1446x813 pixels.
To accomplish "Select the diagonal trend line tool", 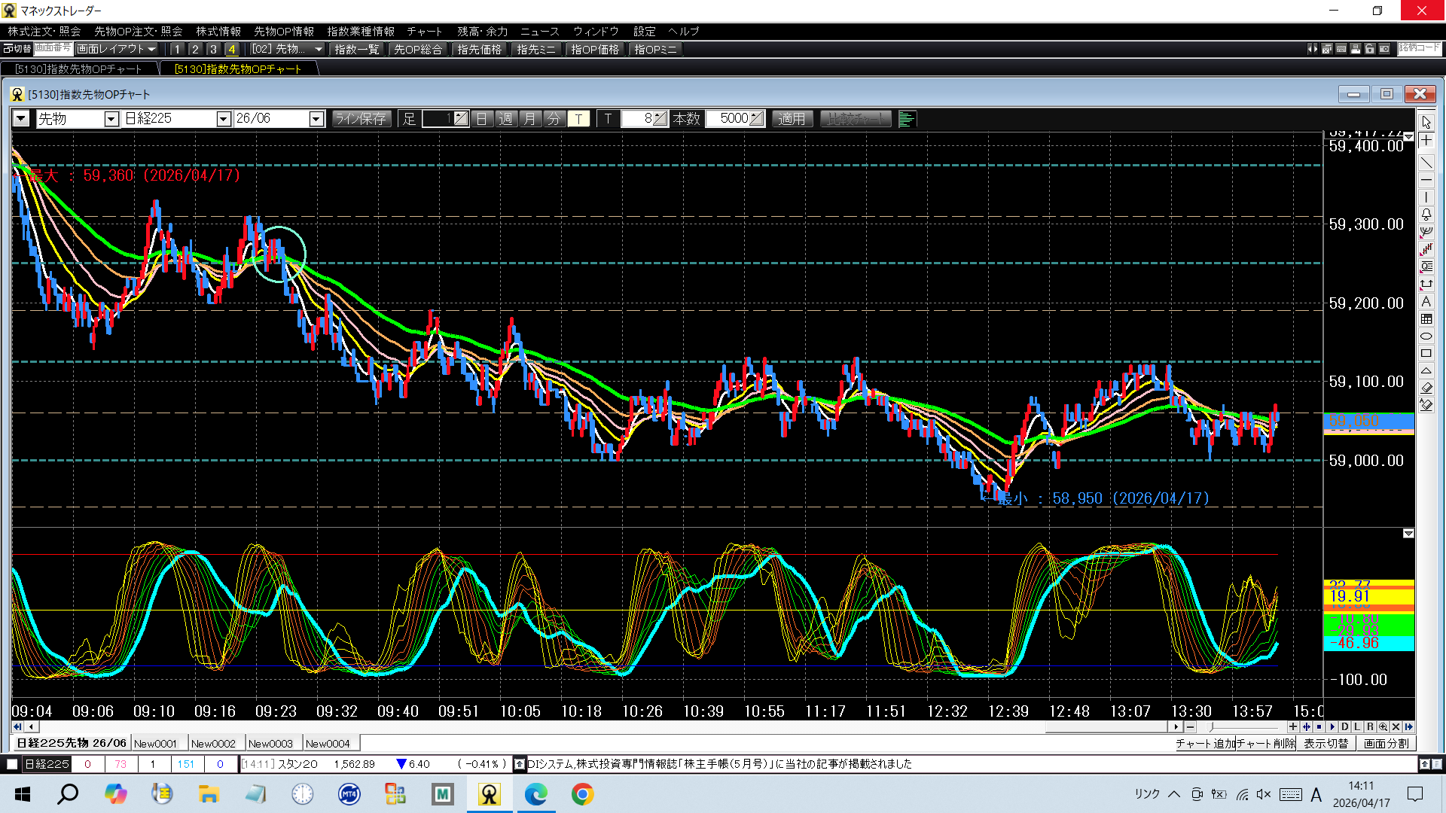I will coord(1426,163).
